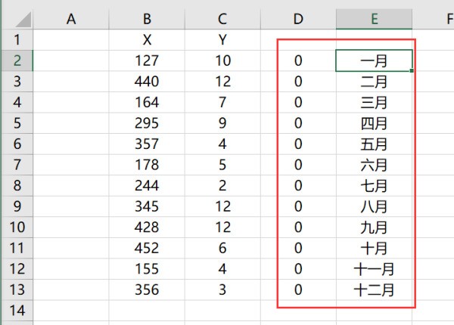
Task: Click the 六月 cell
Action: (374, 164)
